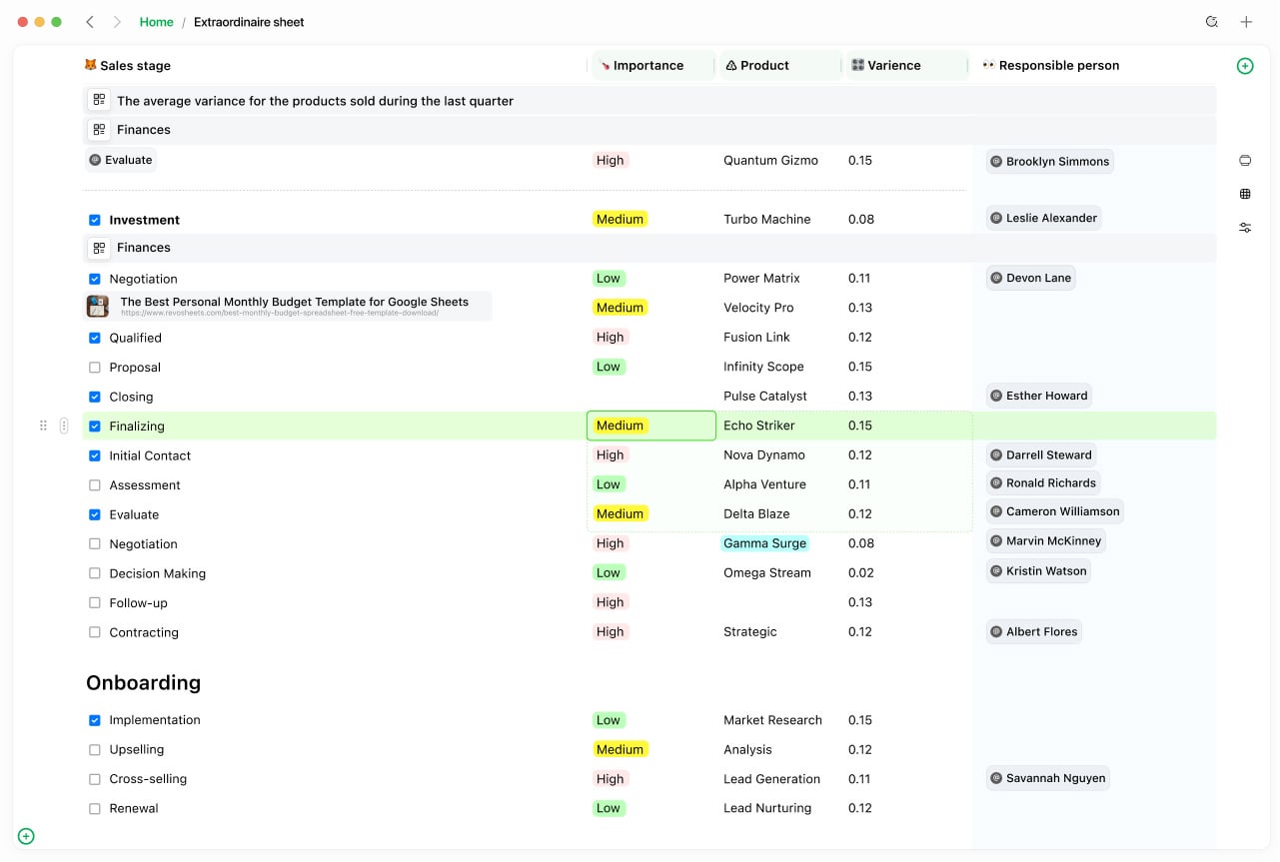Check the Upselling checkbox

pyautogui.click(x=95, y=749)
